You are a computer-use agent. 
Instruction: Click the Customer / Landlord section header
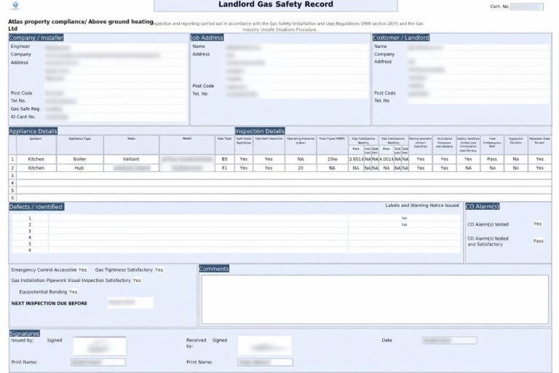[x=401, y=37]
